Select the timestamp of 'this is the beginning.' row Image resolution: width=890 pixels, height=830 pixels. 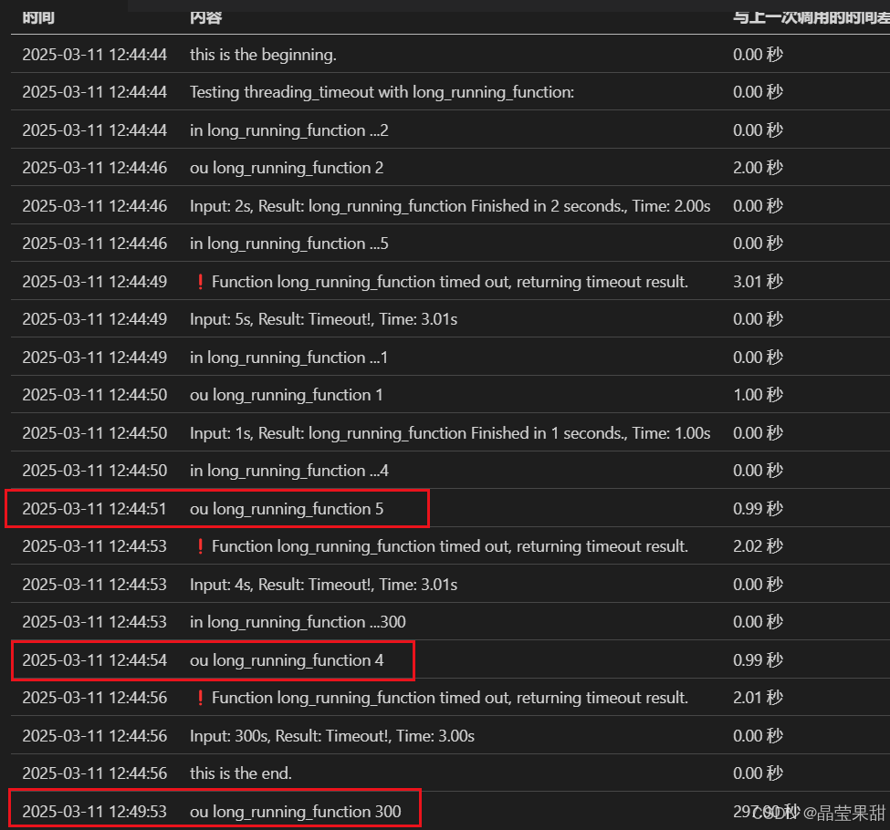[x=94, y=55]
